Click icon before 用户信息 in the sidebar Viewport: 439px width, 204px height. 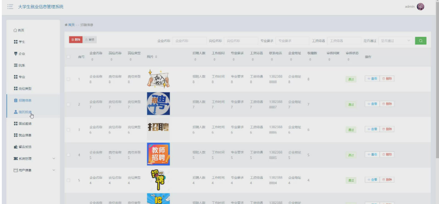(x=15, y=170)
